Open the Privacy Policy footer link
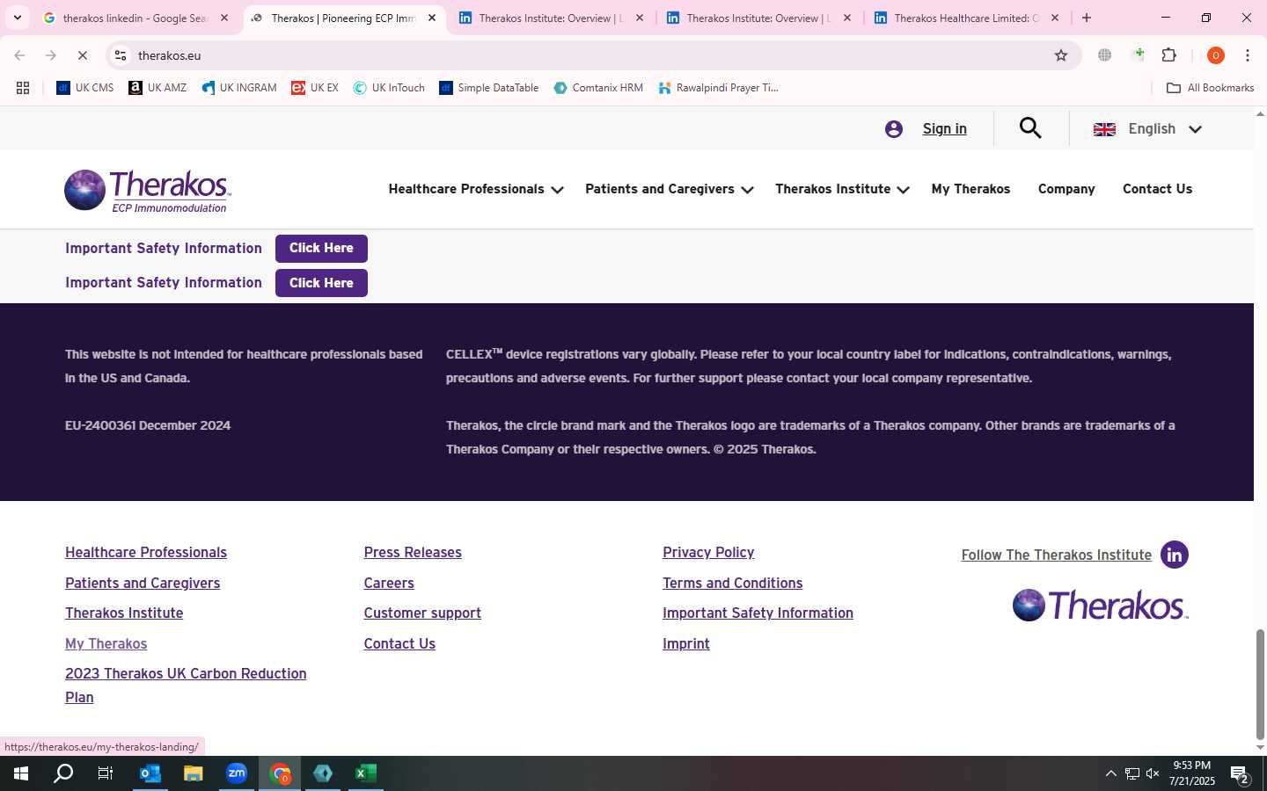The width and height of the screenshot is (1267, 791). coord(708,553)
